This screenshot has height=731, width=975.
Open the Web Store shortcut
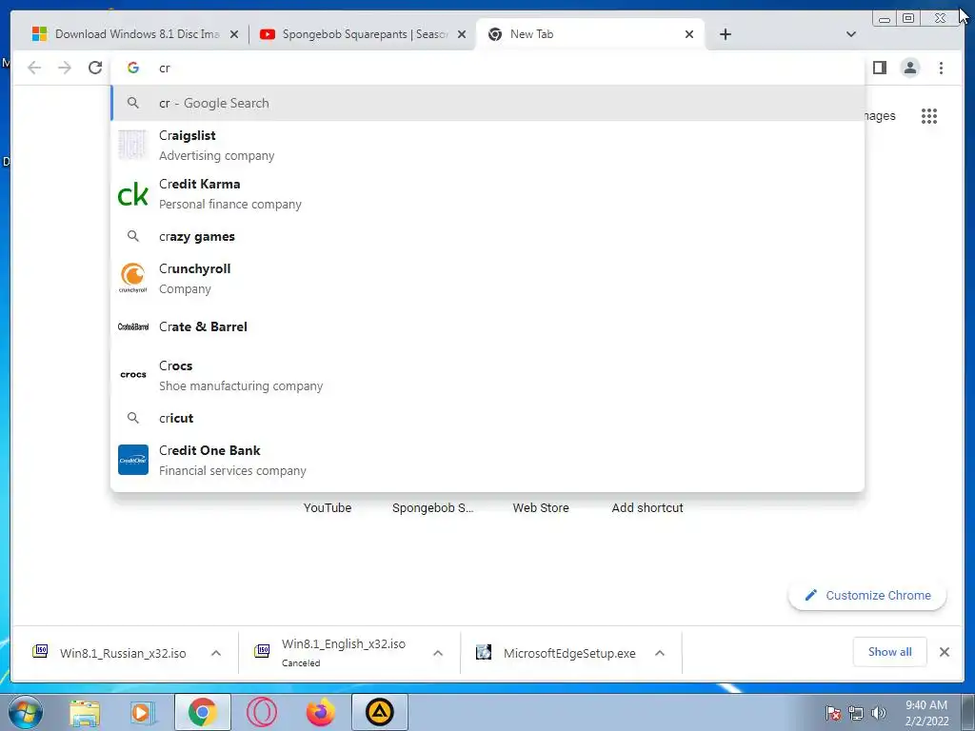click(541, 508)
